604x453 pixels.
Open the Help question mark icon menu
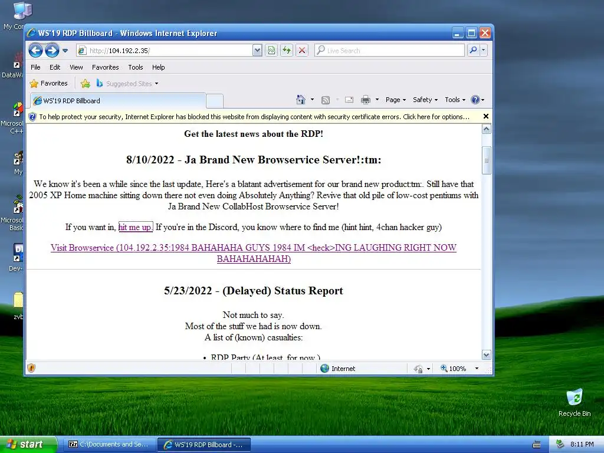[x=478, y=100]
